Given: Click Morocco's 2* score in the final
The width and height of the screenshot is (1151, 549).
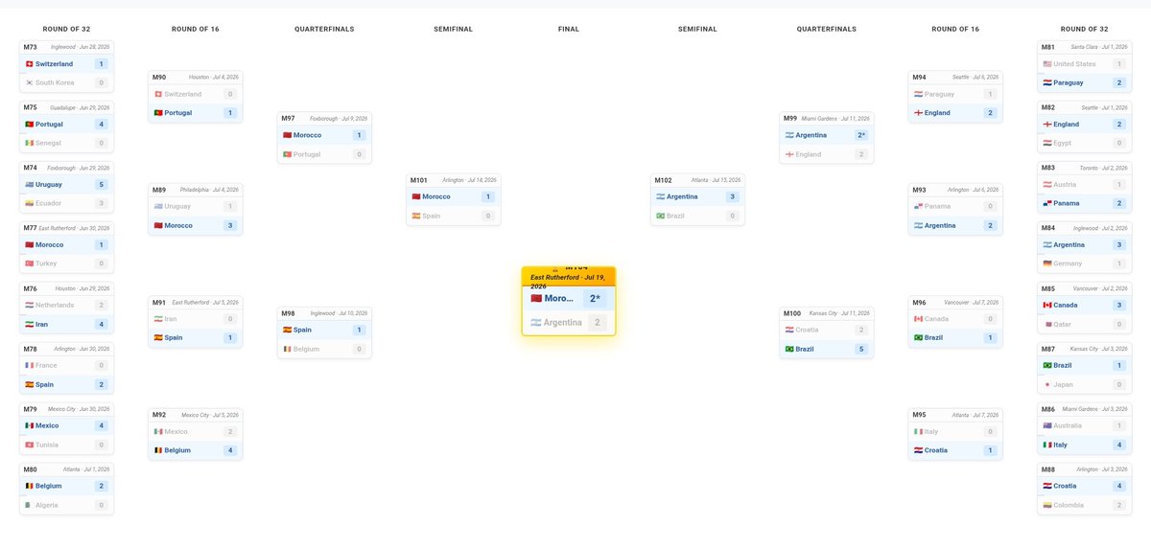Looking at the screenshot, I should [x=595, y=299].
